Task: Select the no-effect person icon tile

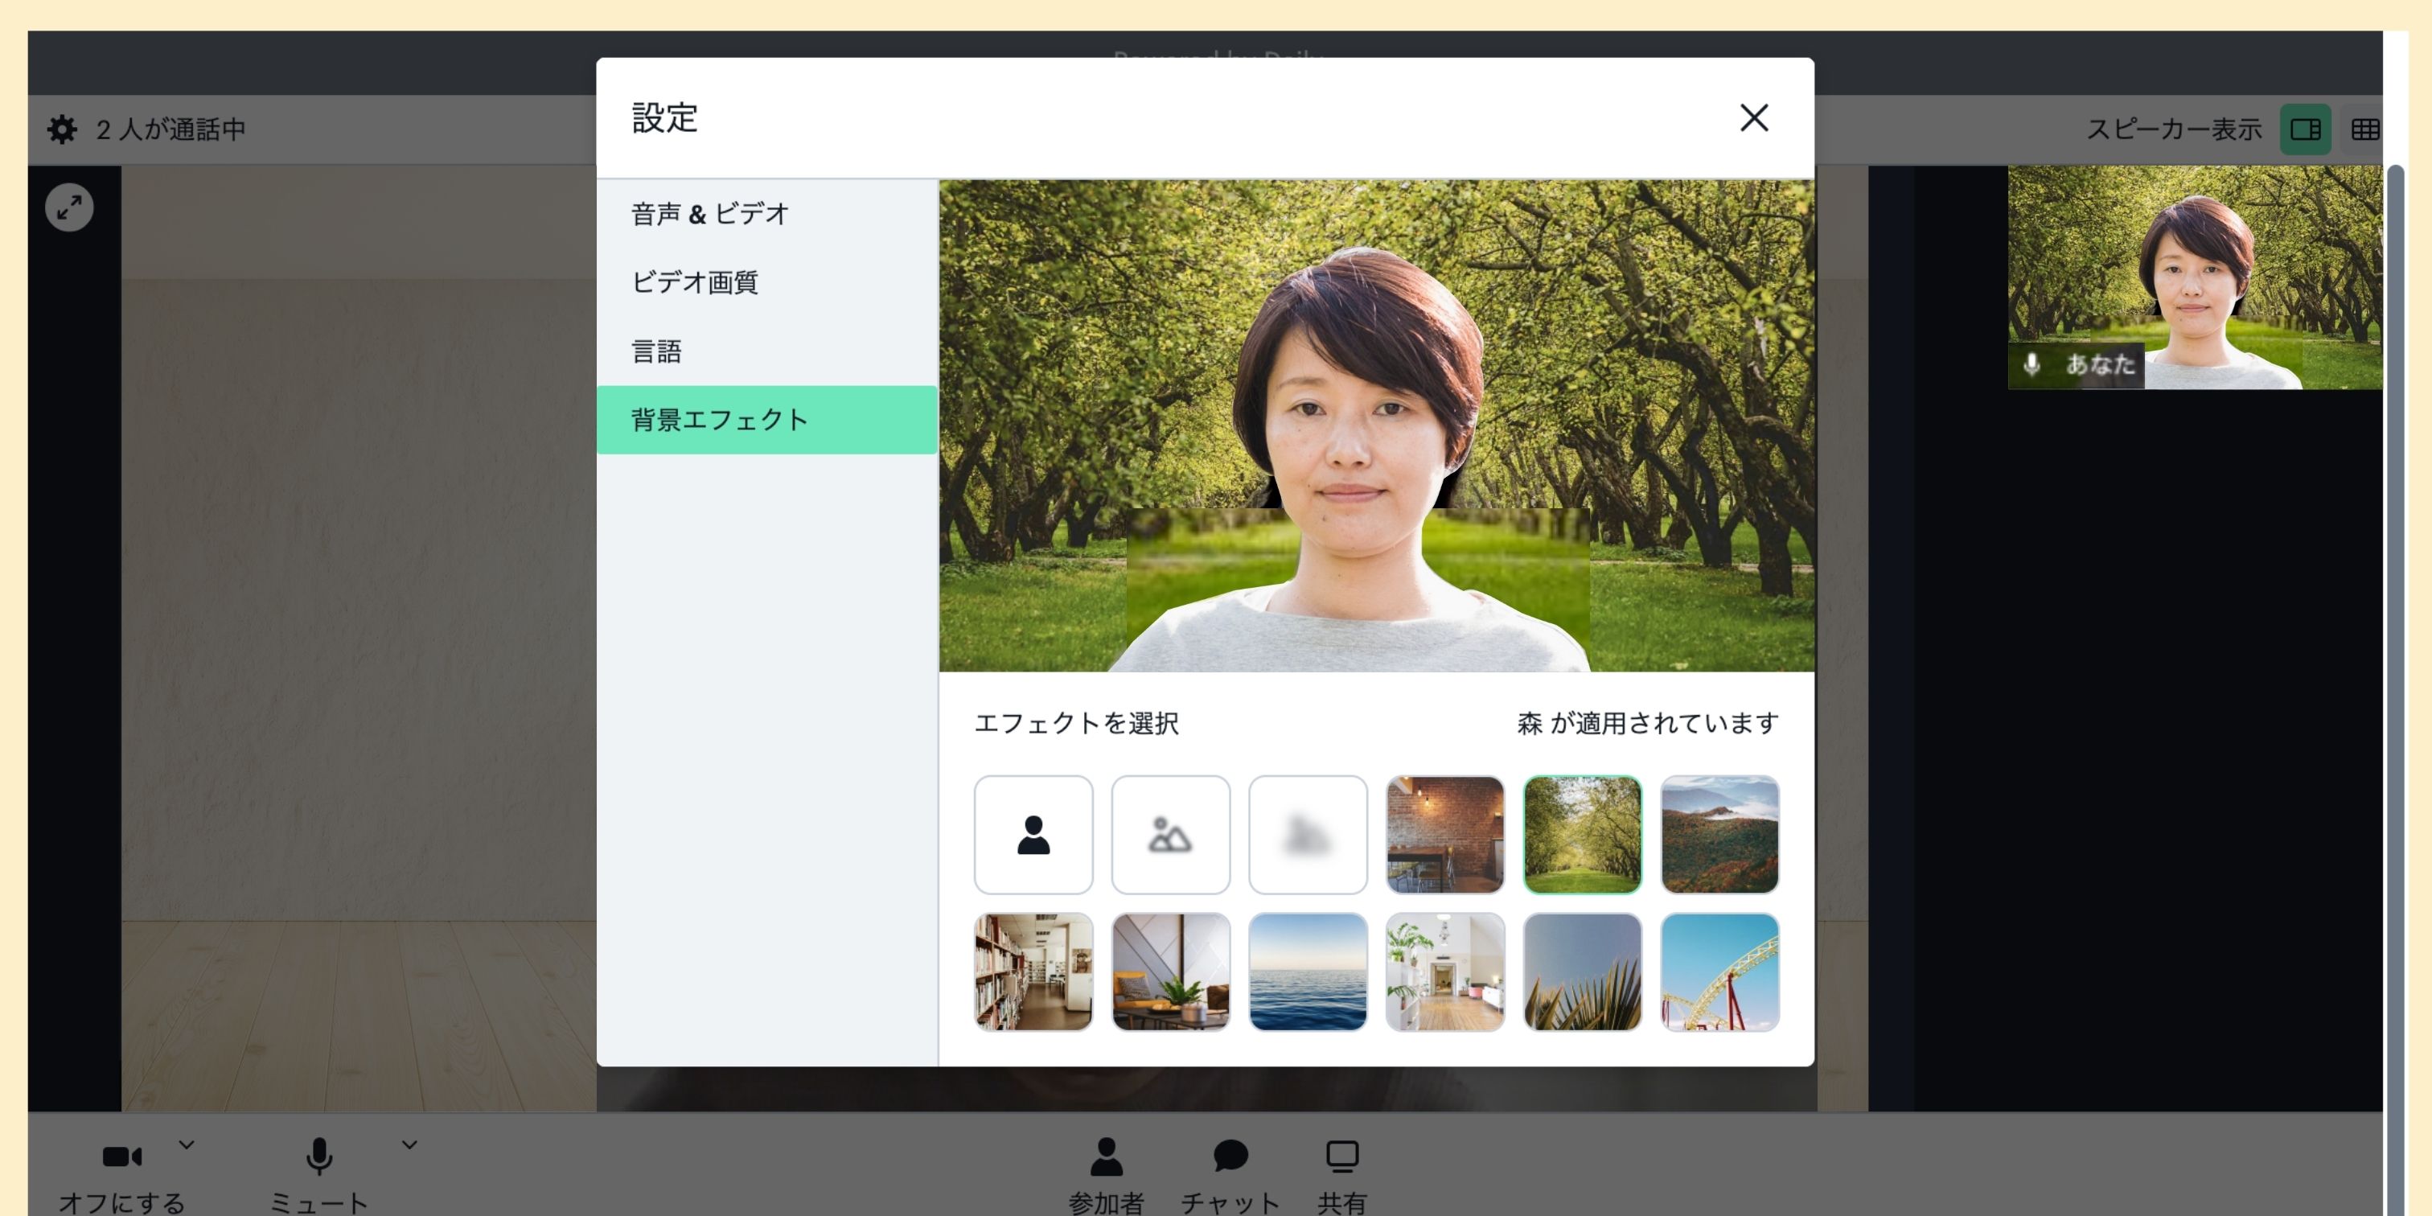Action: (x=1033, y=835)
